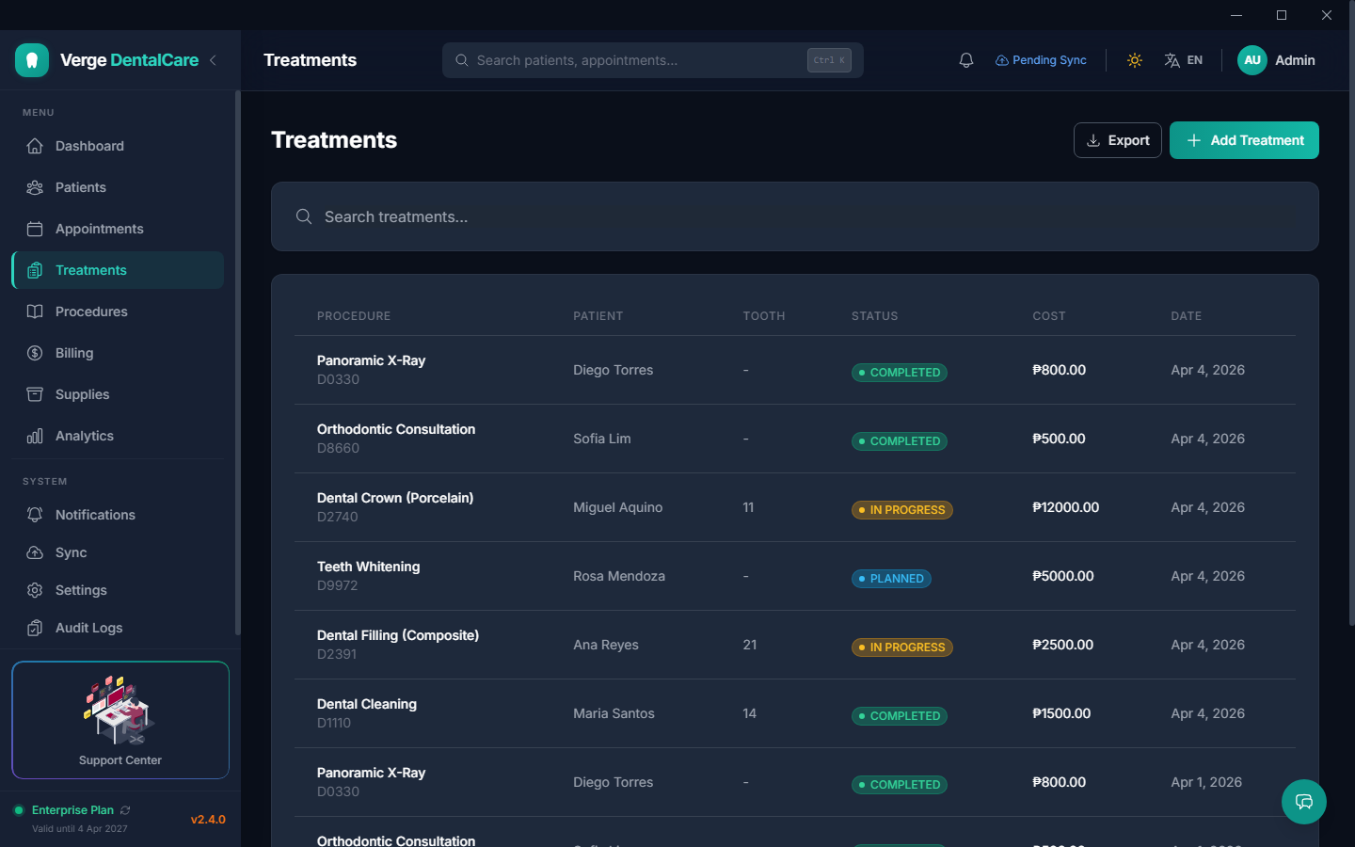The image size is (1355, 847).
Task: Click the Apr 1, 2026 date
Action: point(1206,782)
